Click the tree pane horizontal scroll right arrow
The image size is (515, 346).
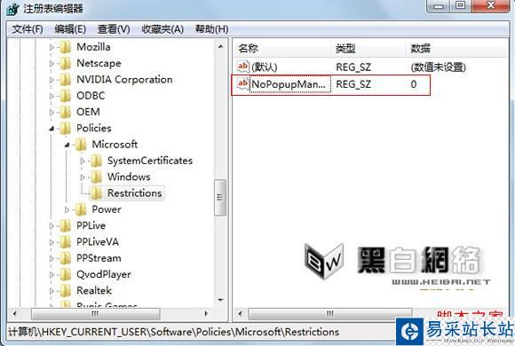coord(206,314)
